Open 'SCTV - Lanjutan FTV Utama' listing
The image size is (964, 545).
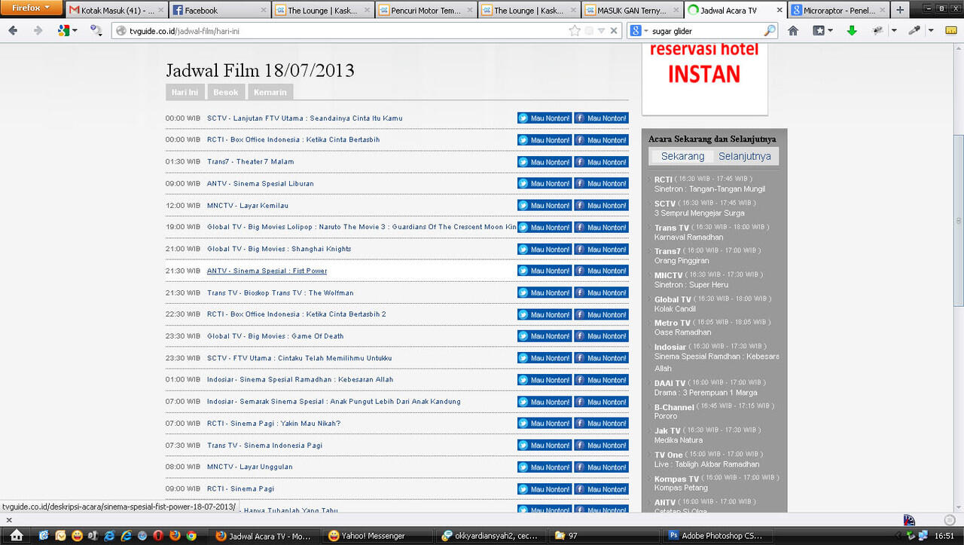click(304, 118)
